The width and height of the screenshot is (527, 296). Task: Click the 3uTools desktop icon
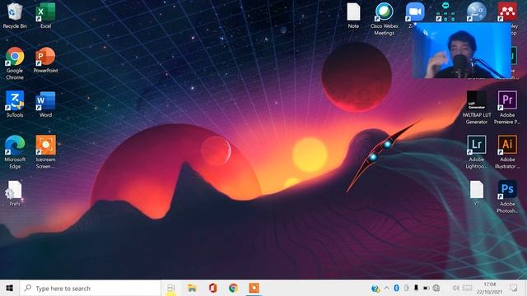pos(15,104)
